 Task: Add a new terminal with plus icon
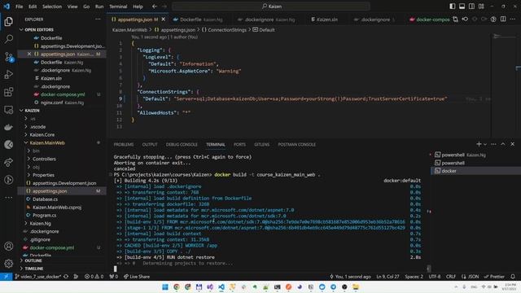pos(479,144)
